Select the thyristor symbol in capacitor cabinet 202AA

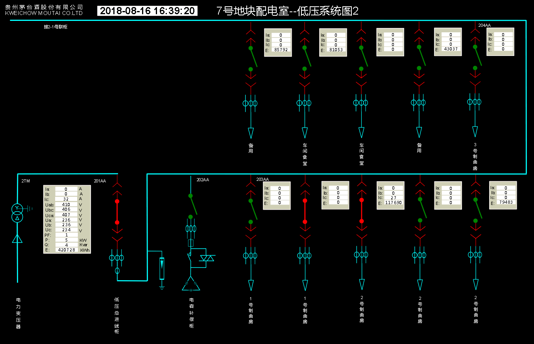(207, 258)
